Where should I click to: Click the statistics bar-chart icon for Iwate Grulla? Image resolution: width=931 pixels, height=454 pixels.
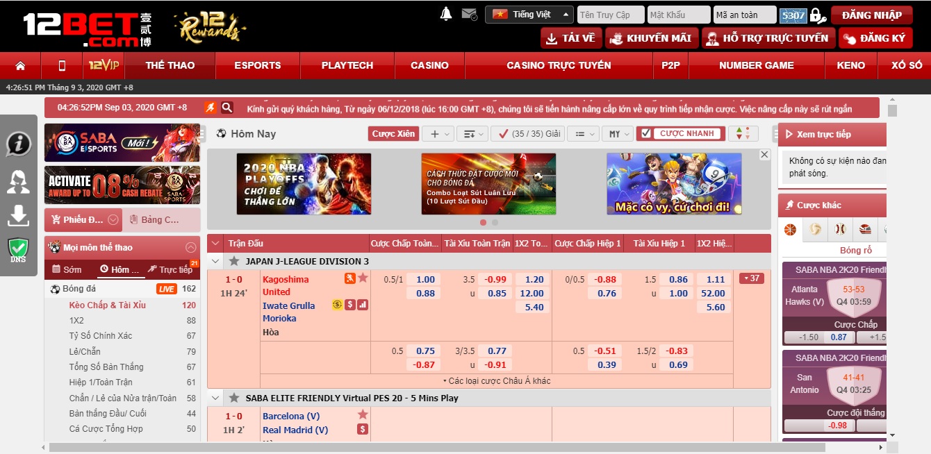click(x=363, y=305)
